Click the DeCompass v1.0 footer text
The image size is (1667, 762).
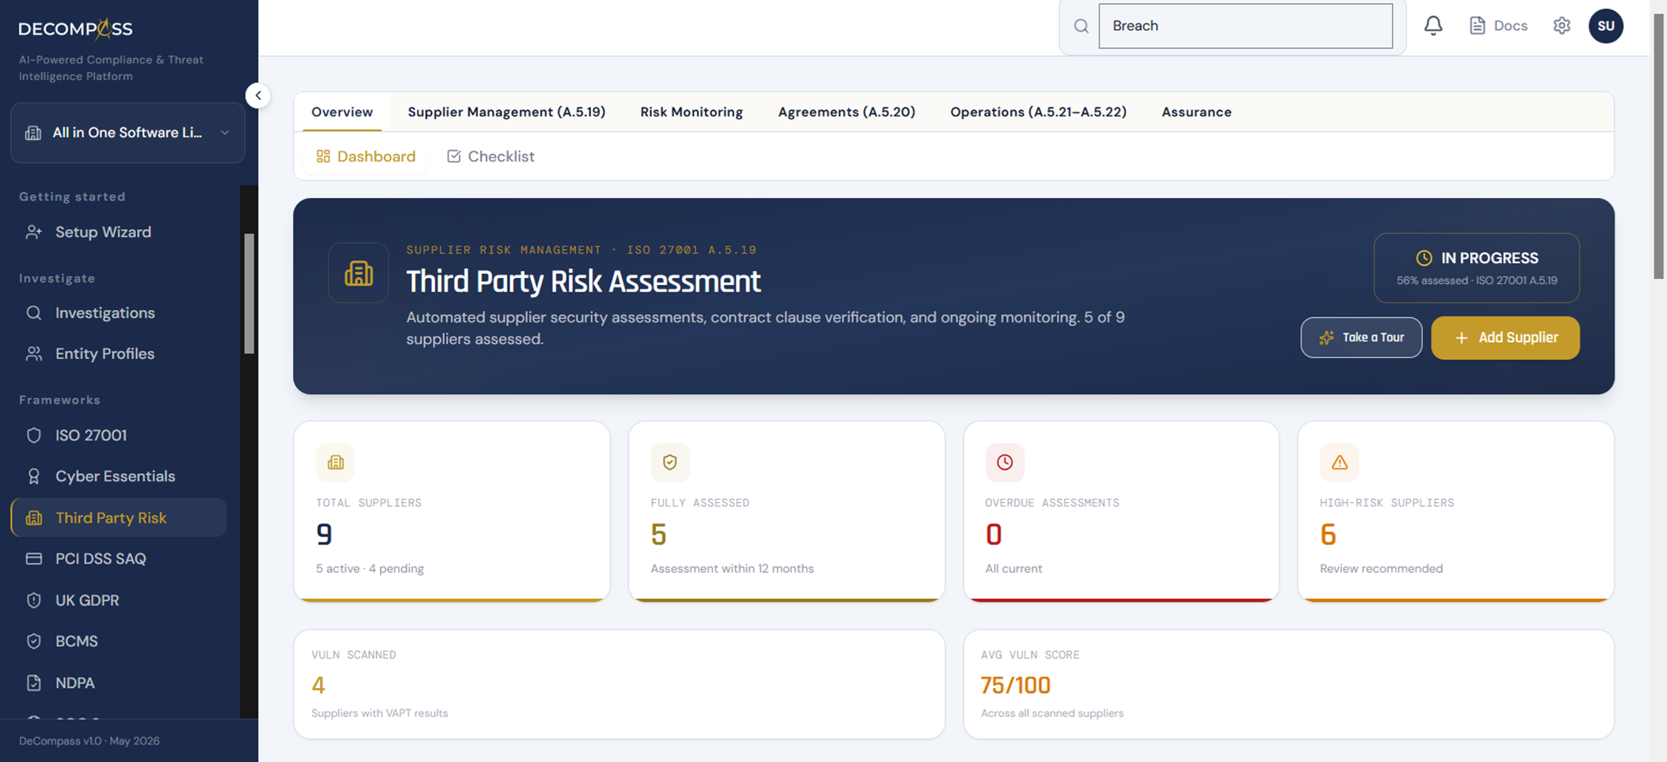click(x=89, y=741)
